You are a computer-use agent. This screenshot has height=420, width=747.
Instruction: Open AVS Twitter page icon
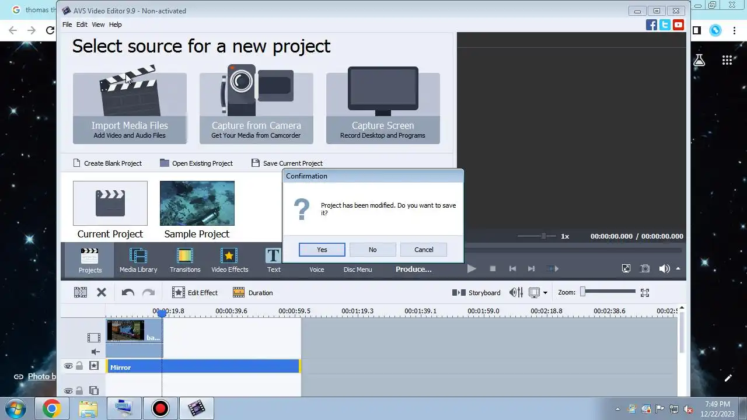pos(665,24)
